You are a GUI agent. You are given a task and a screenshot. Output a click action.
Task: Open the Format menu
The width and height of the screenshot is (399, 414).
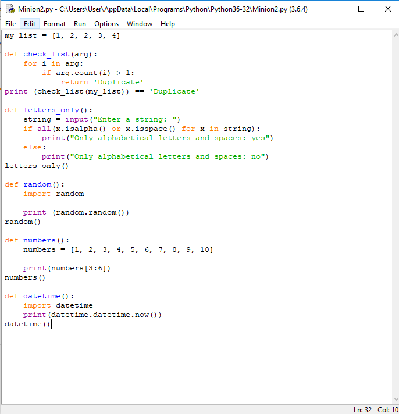55,24
